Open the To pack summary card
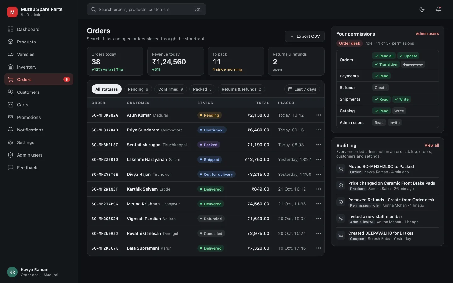Viewport: 453px width, 283px height. (x=236, y=61)
